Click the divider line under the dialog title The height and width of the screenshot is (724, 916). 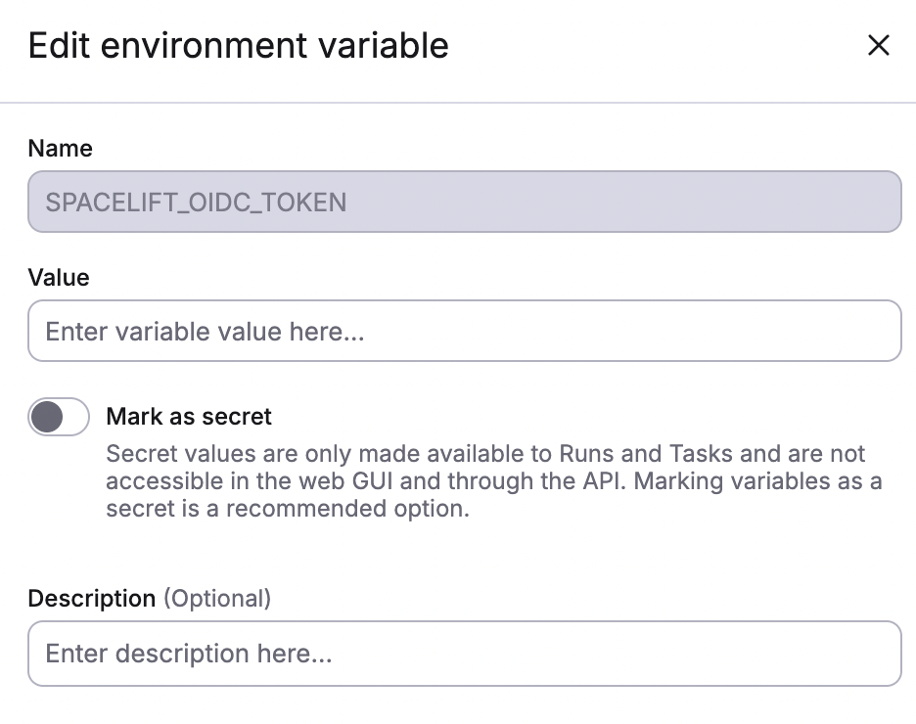[x=458, y=102]
